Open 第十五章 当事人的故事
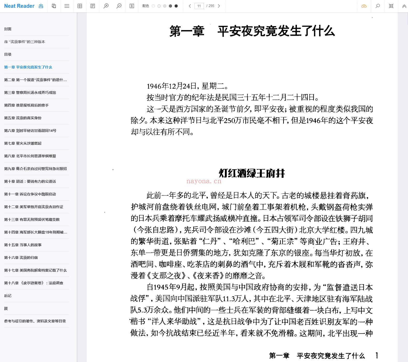Viewport: 408px width, 362px height. tap(37, 245)
